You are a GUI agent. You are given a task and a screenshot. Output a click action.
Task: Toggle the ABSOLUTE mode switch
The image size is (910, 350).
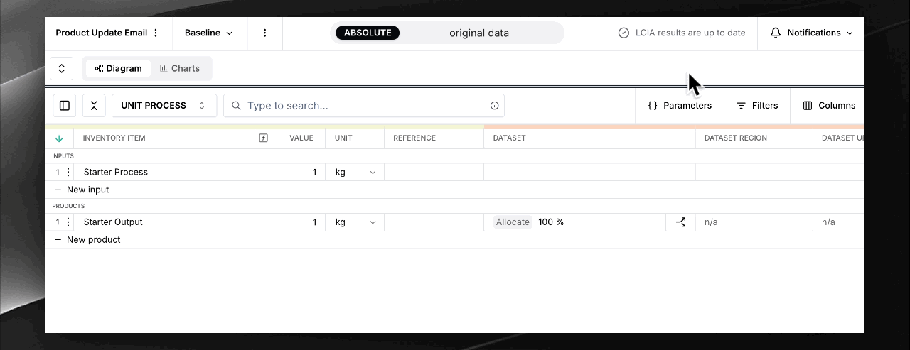[x=368, y=33]
